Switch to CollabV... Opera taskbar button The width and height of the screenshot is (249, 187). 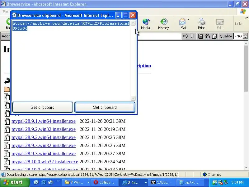104,182
